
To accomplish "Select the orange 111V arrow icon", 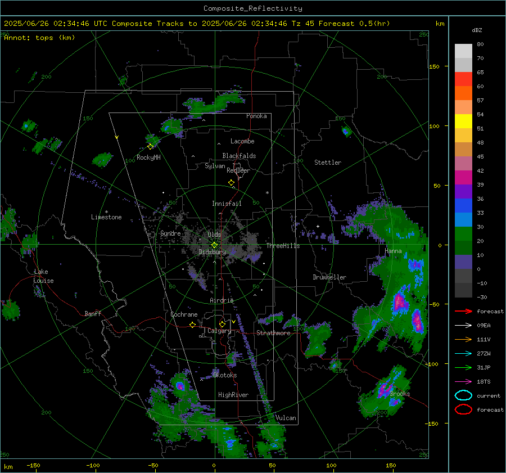I will click(x=463, y=339).
